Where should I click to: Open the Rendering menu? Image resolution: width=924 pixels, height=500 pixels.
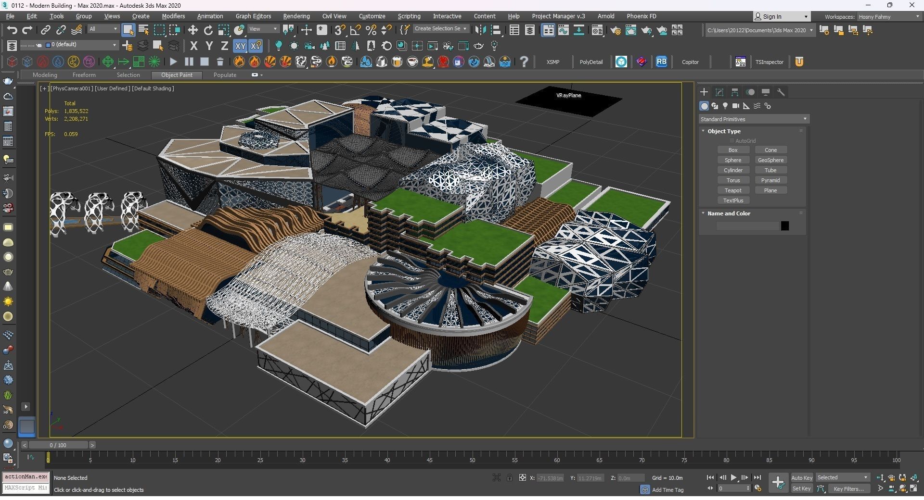[296, 16]
